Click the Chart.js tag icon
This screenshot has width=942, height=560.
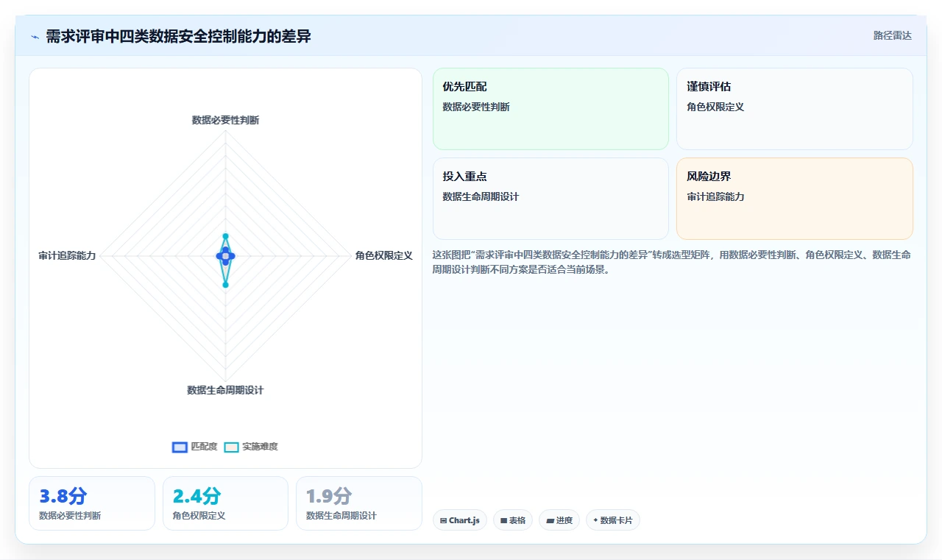444,520
